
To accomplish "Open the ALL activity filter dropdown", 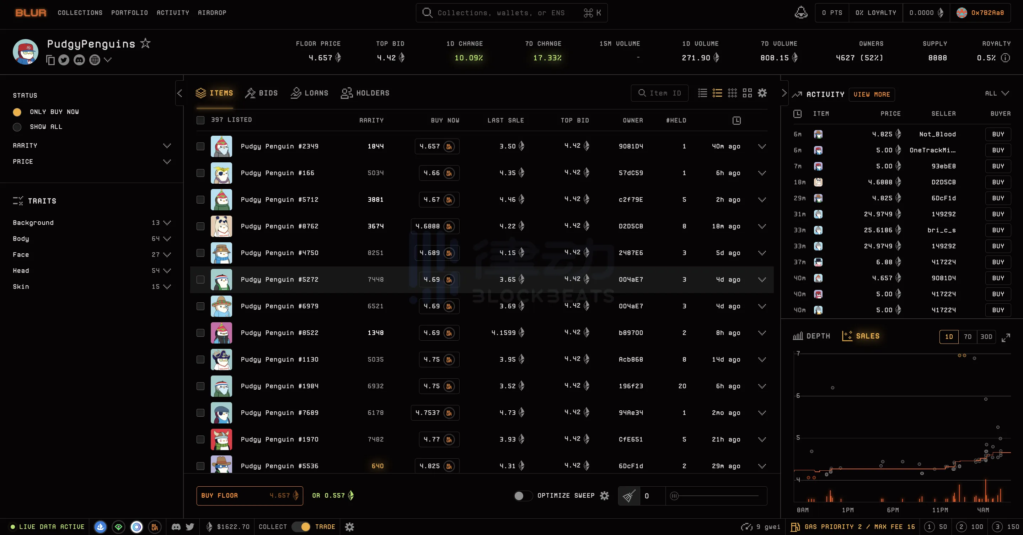I will pyautogui.click(x=996, y=93).
